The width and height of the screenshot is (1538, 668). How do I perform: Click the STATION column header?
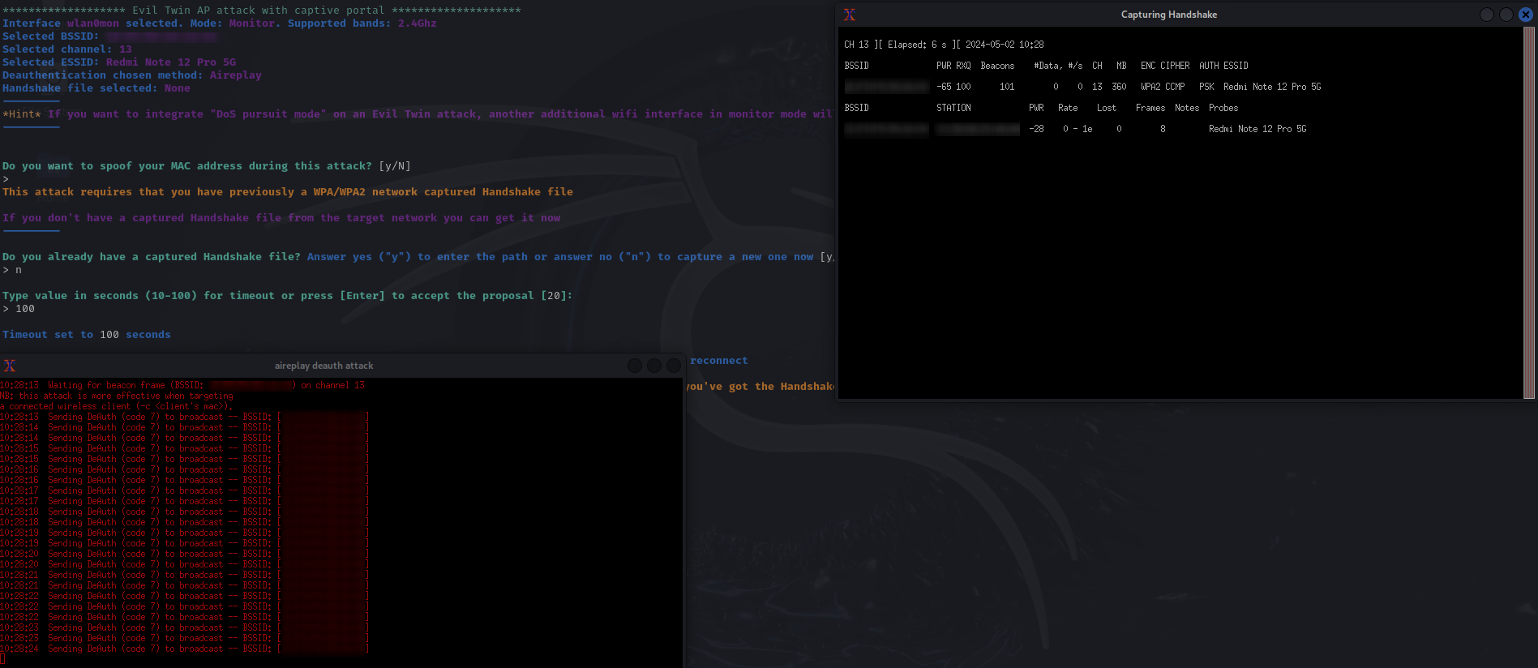pyautogui.click(x=953, y=108)
